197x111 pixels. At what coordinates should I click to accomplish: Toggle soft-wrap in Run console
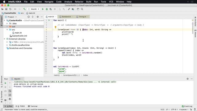tap(10, 91)
